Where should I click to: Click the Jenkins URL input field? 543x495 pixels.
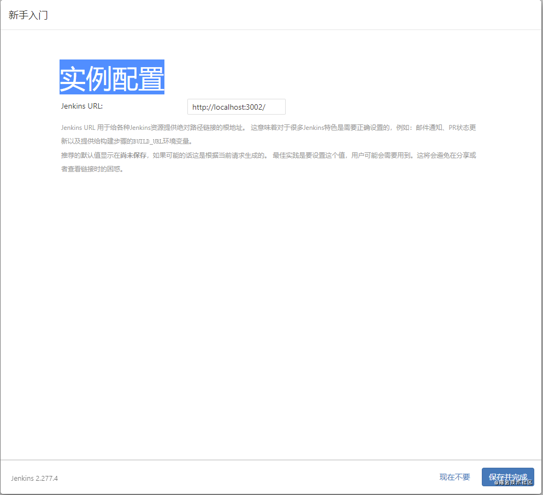coord(236,107)
